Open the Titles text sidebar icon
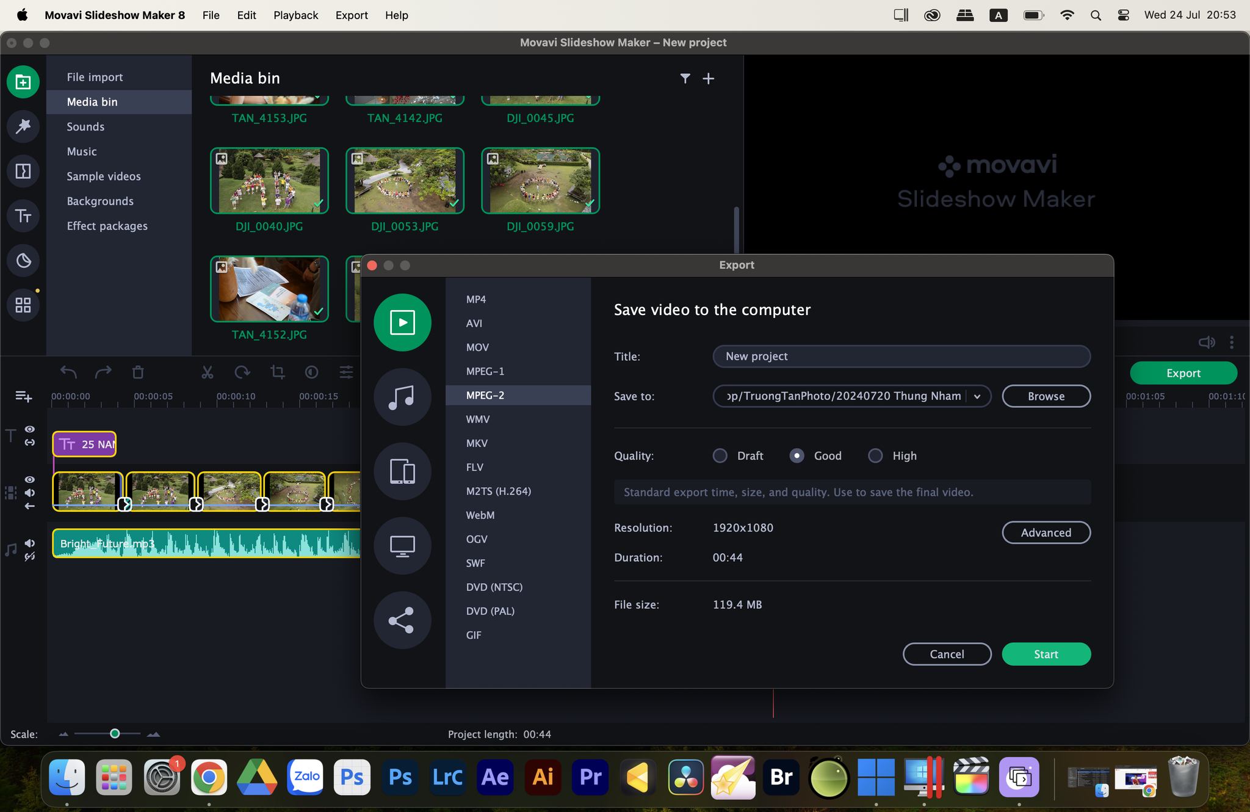 (x=23, y=216)
